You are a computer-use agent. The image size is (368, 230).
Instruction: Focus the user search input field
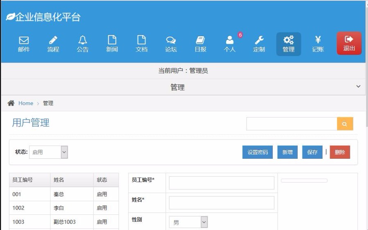(292, 124)
